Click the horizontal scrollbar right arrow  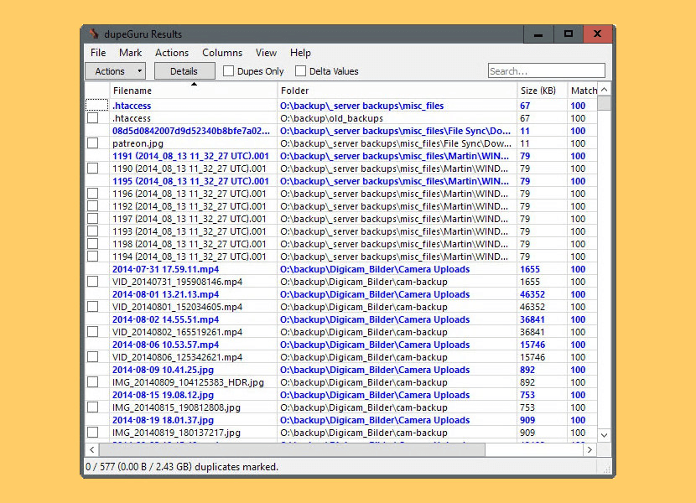coord(590,450)
